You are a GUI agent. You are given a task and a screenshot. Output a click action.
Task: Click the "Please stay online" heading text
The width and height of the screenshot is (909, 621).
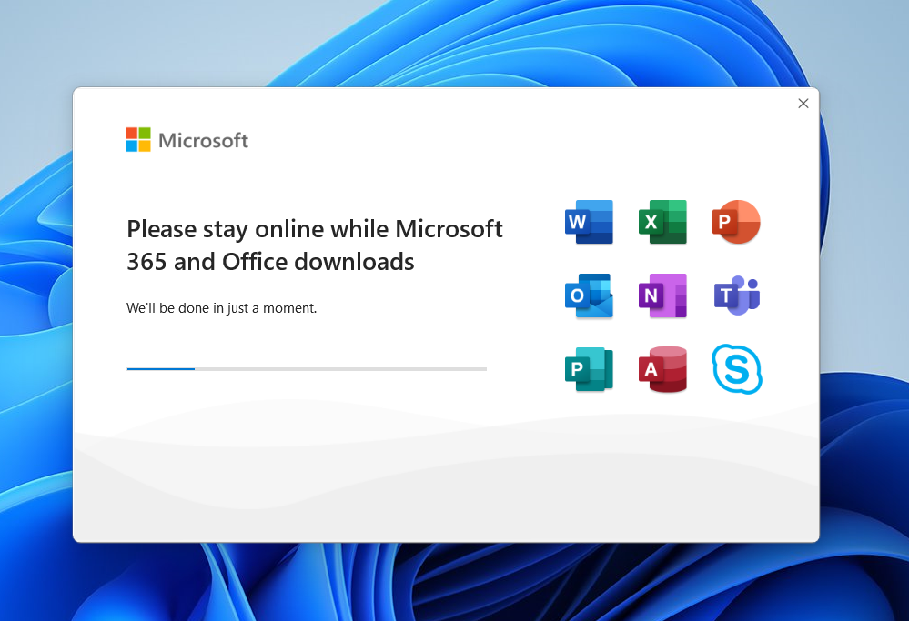click(315, 245)
